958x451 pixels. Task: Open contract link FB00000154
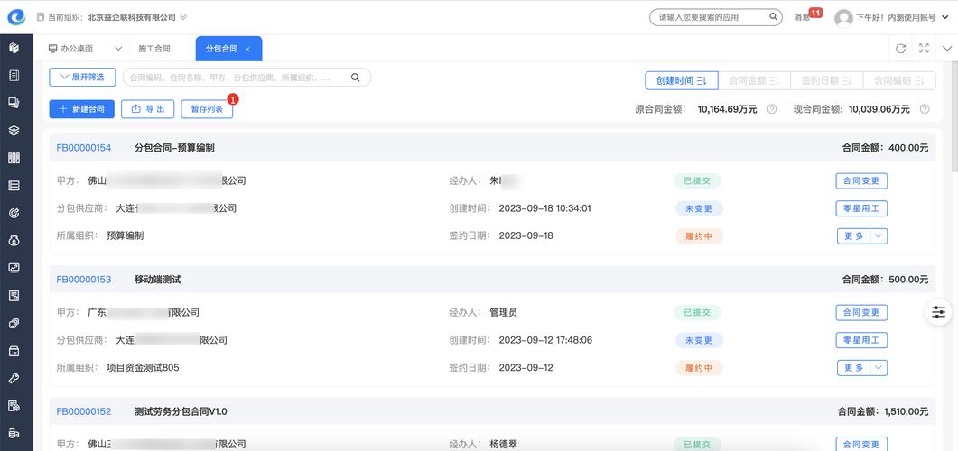pyautogui.click(x=84, y=148)
